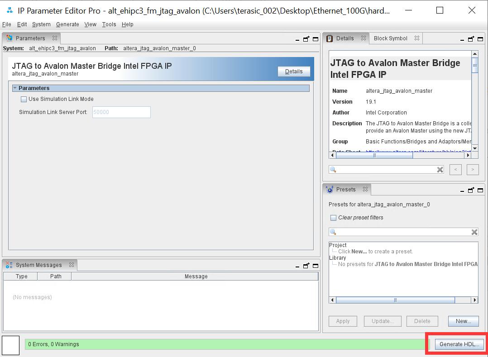
Task: Click the 0 Errors, 0 Warnings status bar
Action: pyautogui.click(x=227, y=344)
